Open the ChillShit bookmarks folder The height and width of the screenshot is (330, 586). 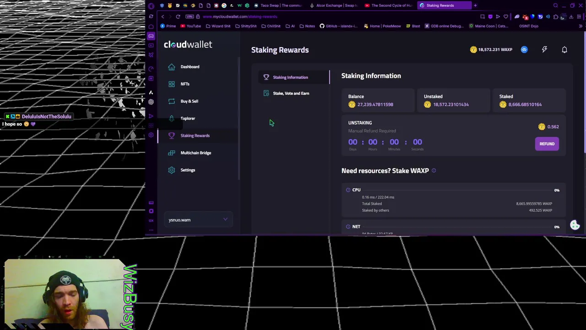(271, 26)
